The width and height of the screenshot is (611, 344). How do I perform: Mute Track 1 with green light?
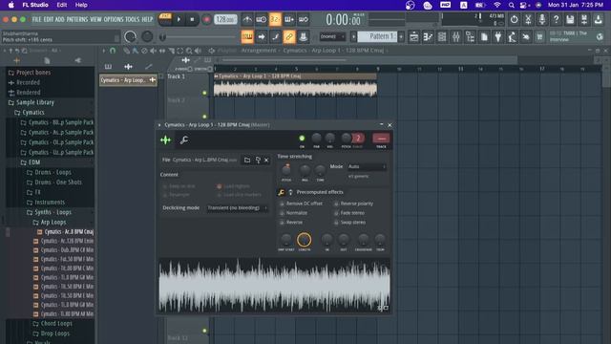[204, 93]
